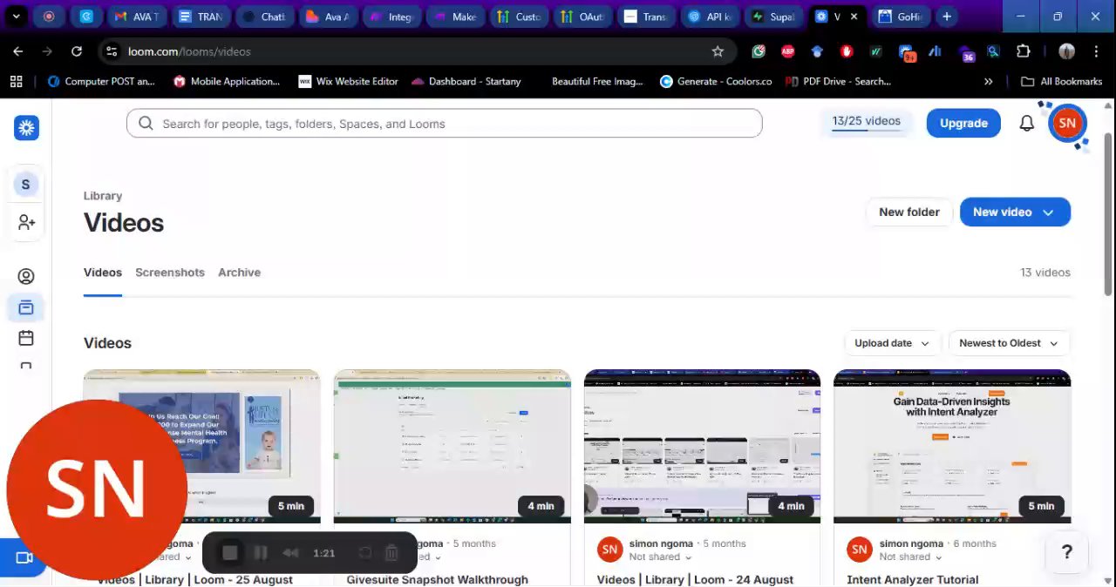Switch to the TRAN browser tab
Viewport: 1116px width, 587px height.
click(x=201, y=17)
